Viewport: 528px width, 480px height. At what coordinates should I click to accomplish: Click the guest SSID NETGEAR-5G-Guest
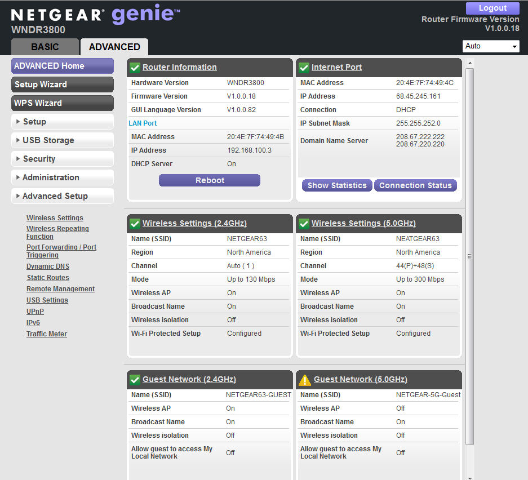click(428, 395)
